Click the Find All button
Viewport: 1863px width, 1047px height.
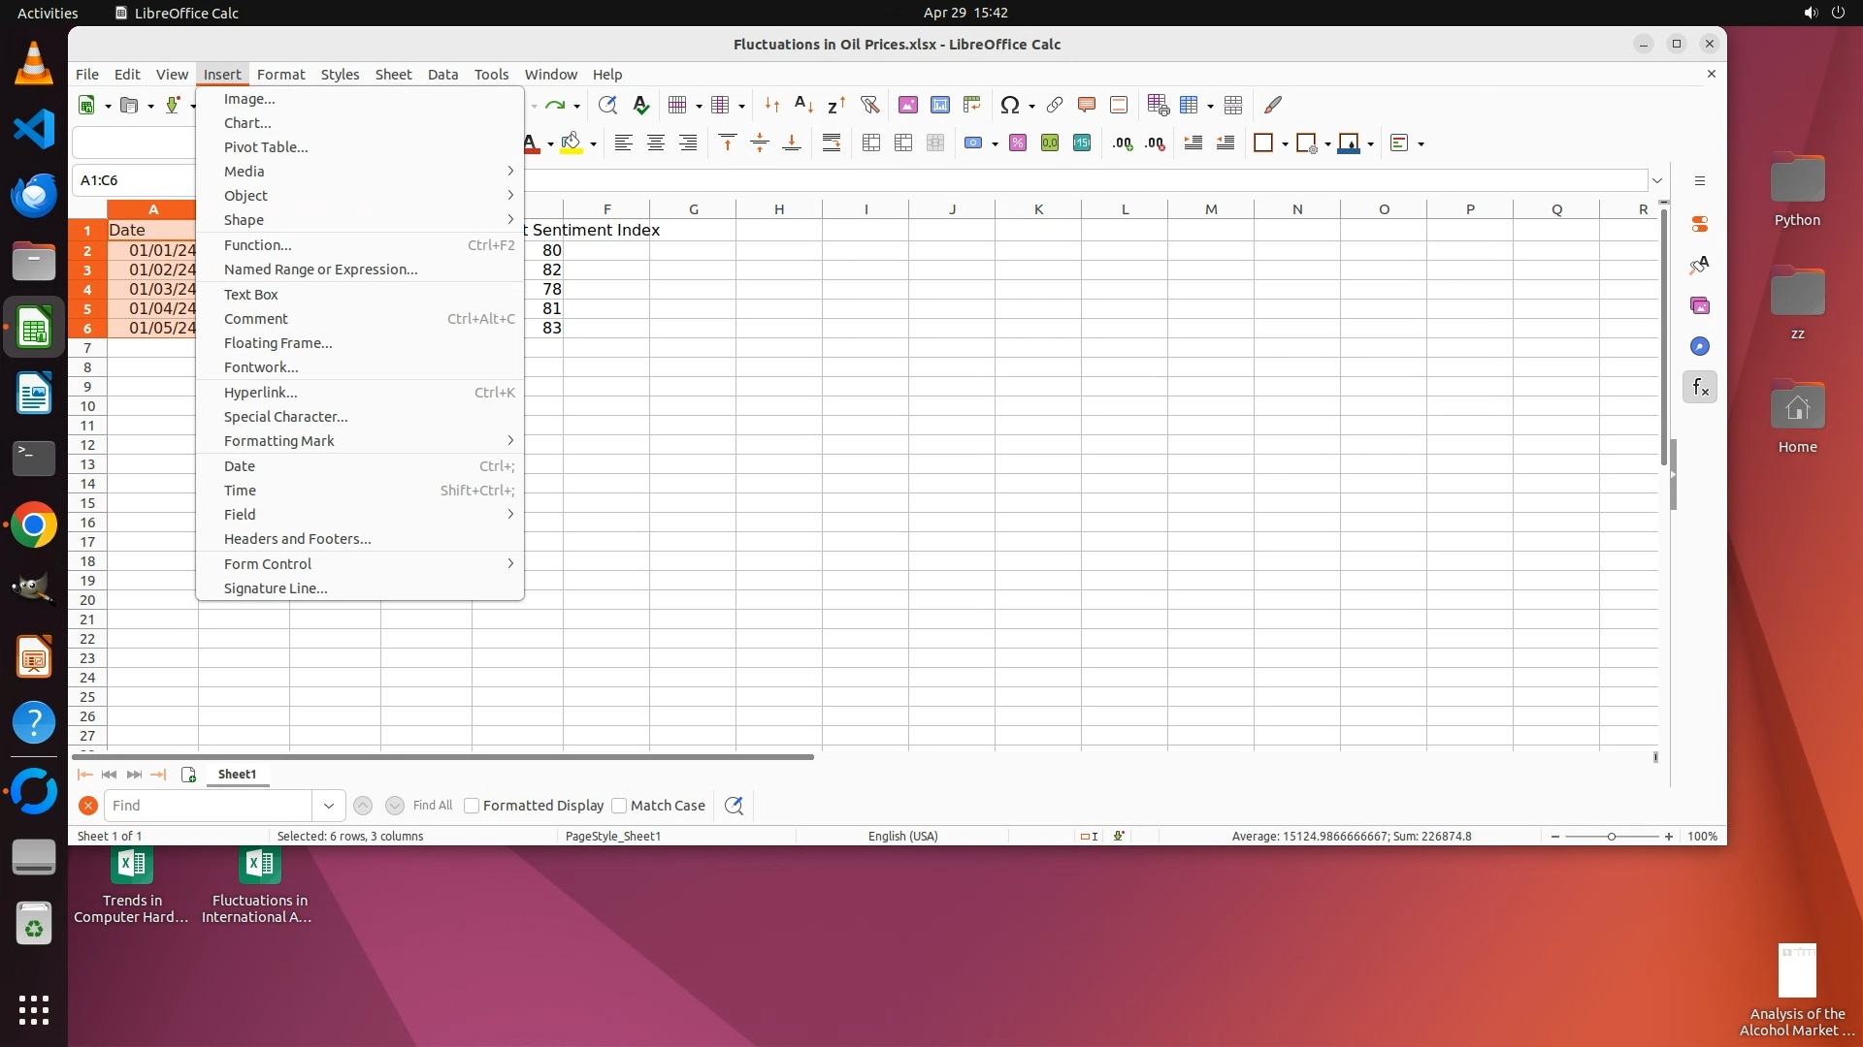point(432,806)
